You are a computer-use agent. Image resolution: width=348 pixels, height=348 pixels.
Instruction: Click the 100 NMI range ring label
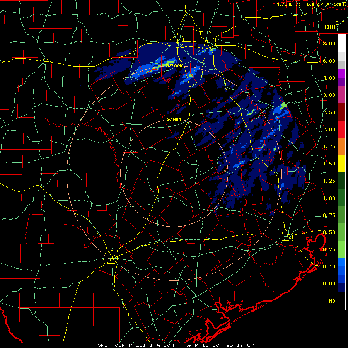coord(174,65)
